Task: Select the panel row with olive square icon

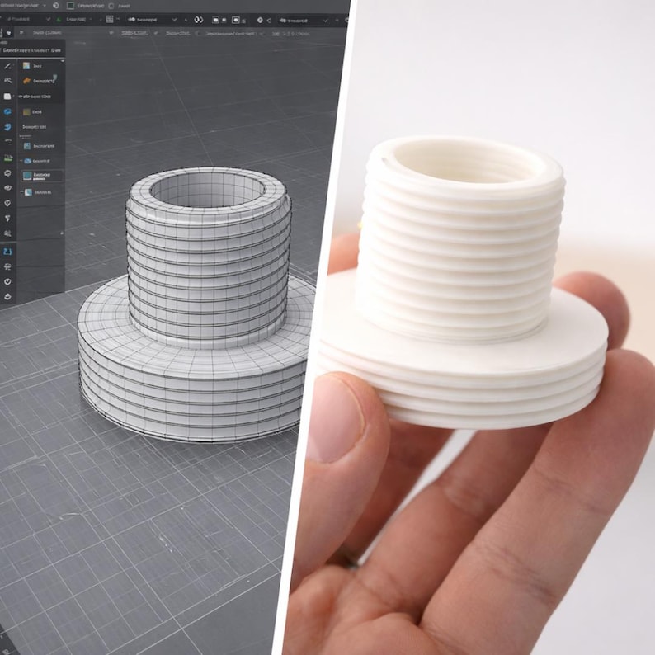Action: pos(40,112)
